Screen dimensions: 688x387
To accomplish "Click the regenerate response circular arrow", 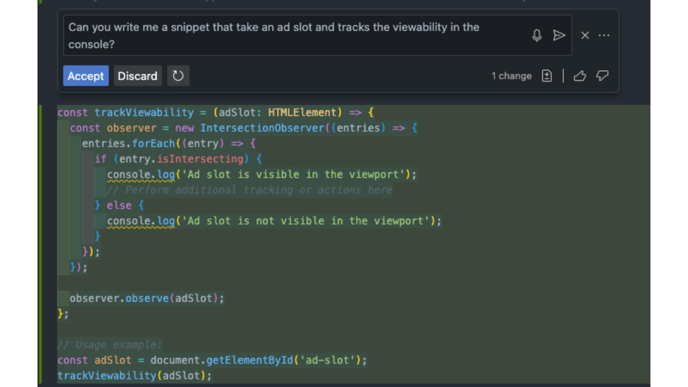I will (x=178, y=76).
